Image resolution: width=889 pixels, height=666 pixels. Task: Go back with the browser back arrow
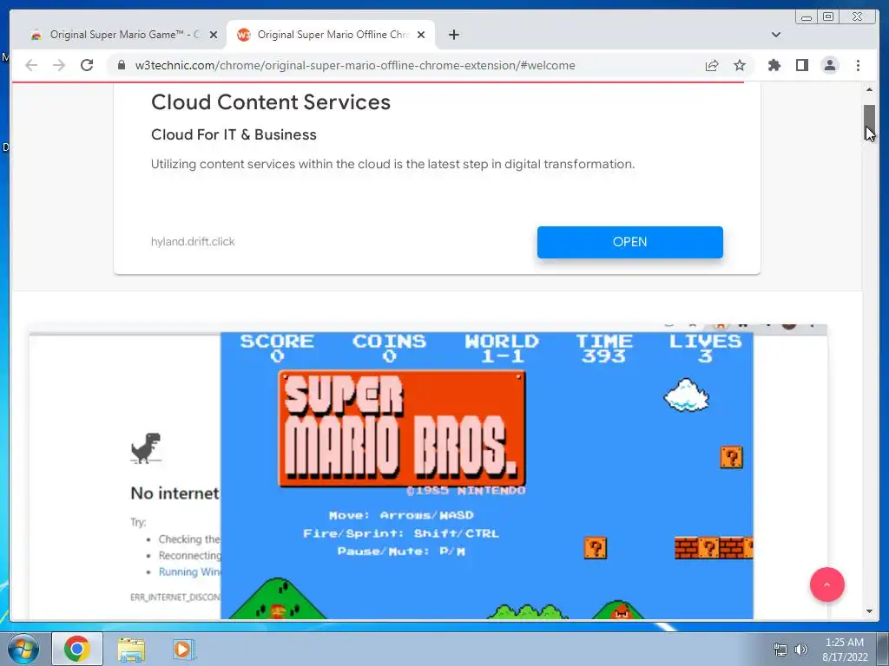point(31,65)
